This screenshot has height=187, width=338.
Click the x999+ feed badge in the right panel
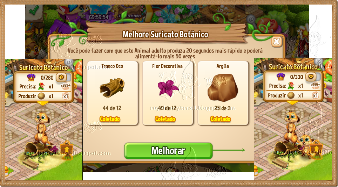coord(315,86)
